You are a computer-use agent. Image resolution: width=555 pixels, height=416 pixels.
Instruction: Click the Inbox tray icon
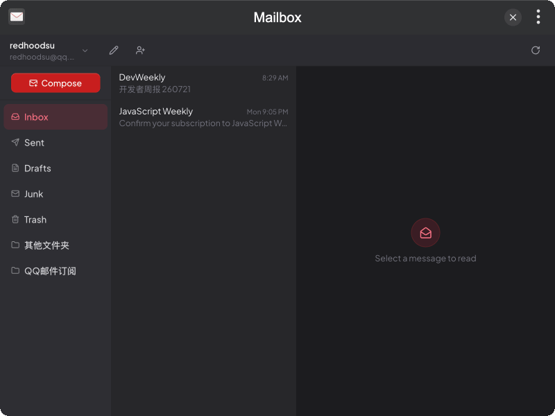point(15,116)
